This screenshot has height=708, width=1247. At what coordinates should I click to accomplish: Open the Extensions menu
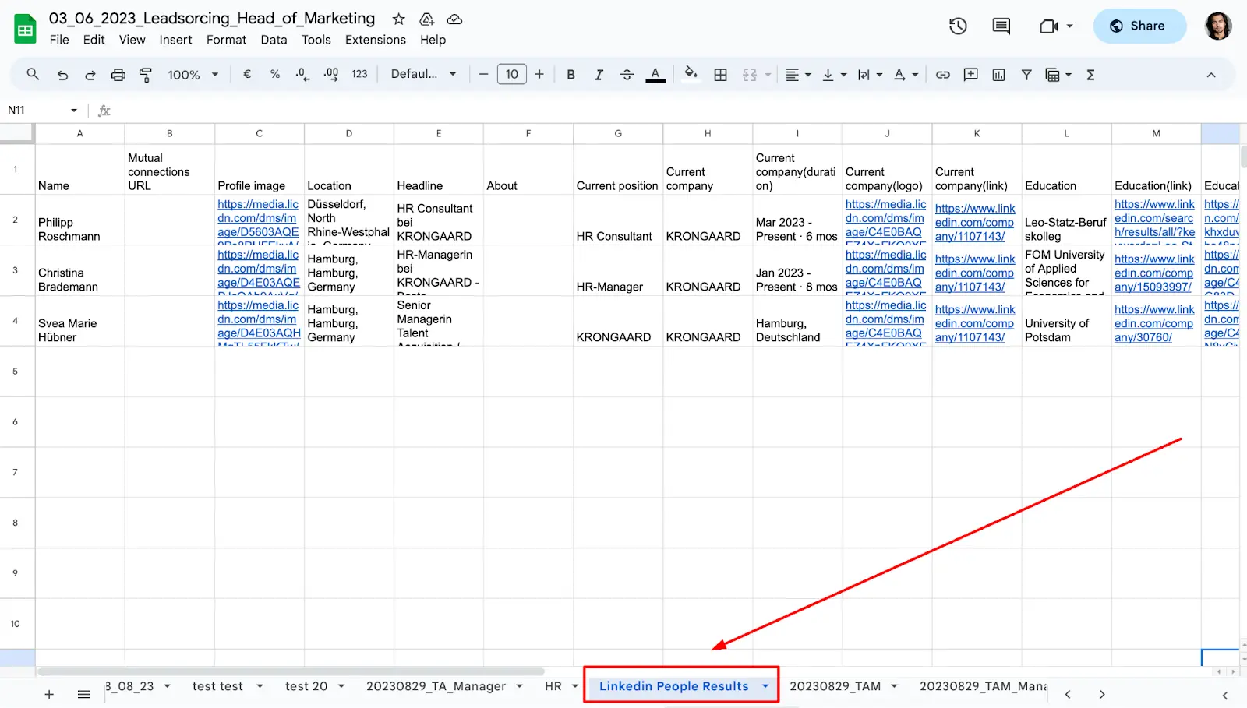click(376, 40)
